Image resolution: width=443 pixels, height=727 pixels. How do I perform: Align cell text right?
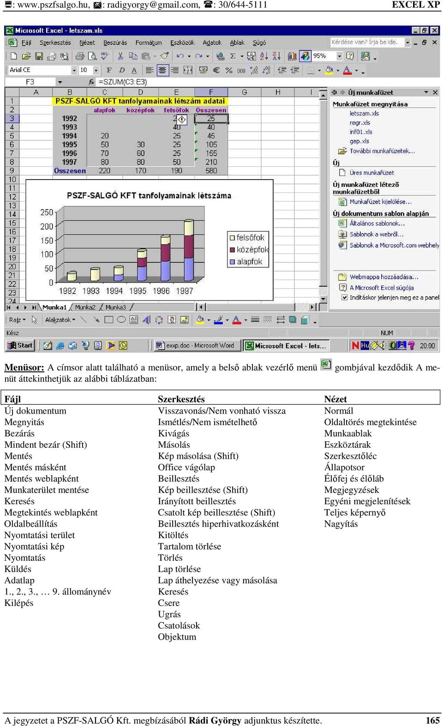click(175, 70)
